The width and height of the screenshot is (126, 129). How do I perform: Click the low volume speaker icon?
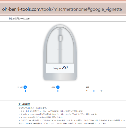87,91
